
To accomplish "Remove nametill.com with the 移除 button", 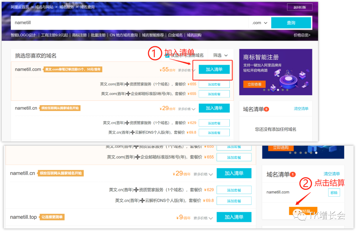I will 334,193.
